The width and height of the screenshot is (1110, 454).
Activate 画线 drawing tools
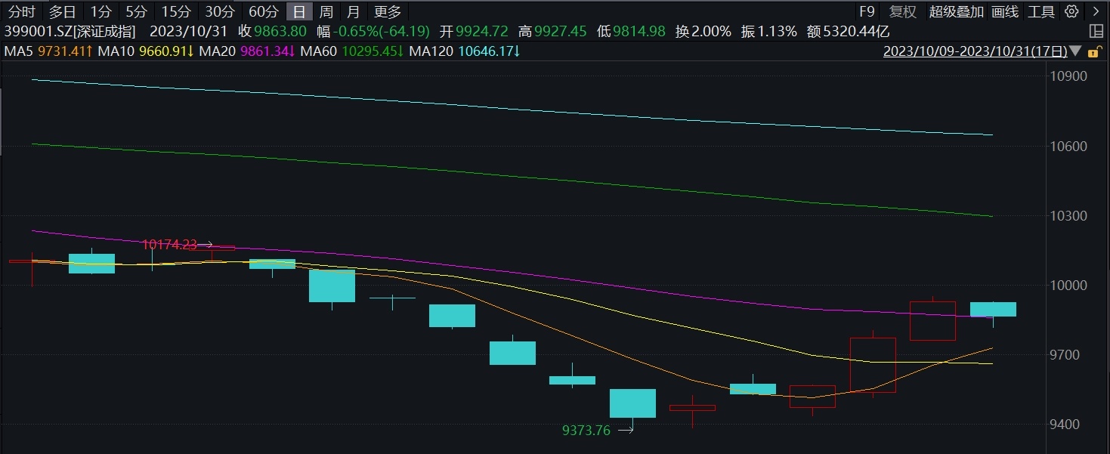pos(1005,11)
